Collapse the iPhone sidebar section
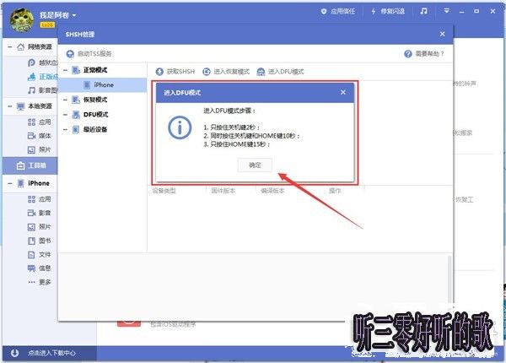This screenshot has width=506, height=363. point(9,183)
